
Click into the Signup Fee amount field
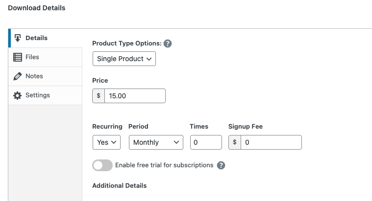coord(271,142)
